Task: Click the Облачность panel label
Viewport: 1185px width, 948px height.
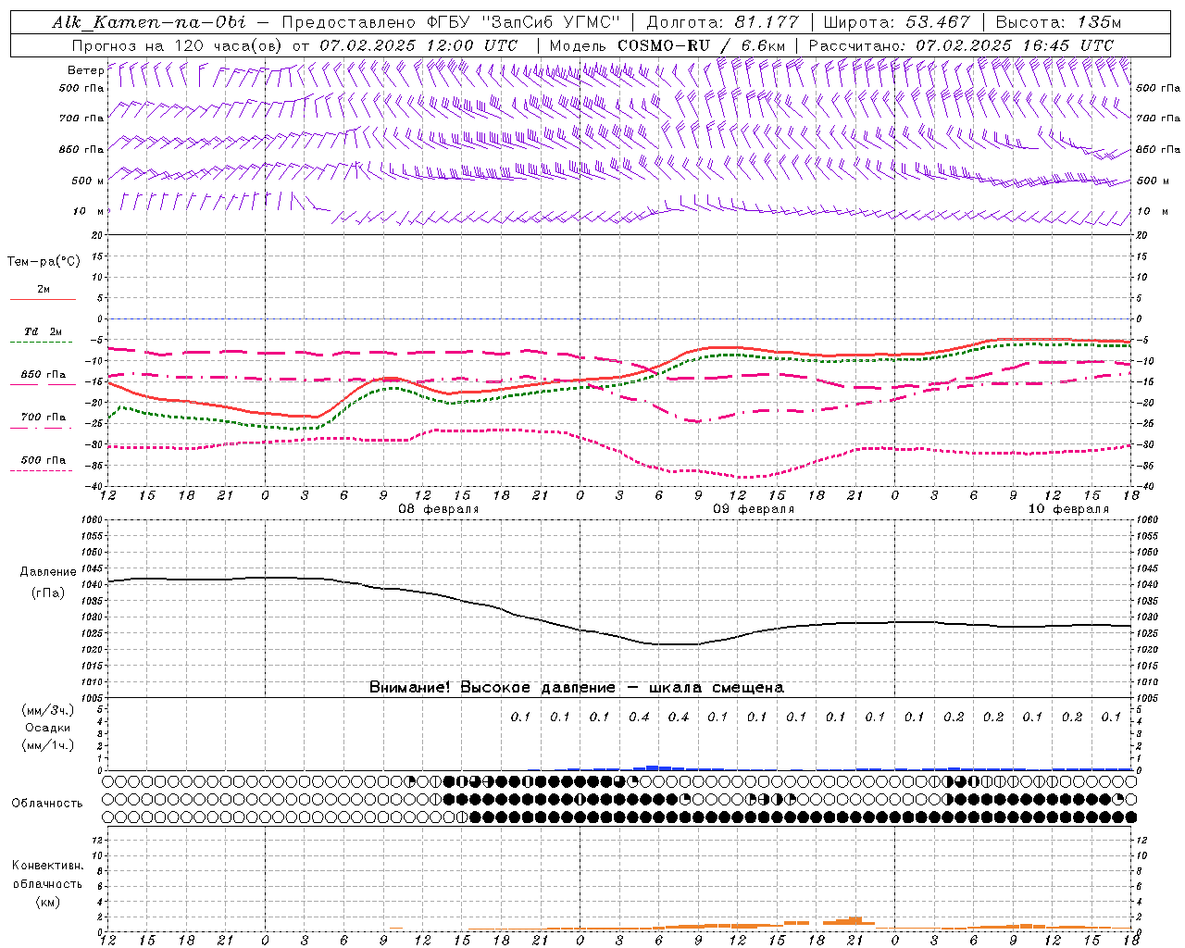Action: coord(47,804)
